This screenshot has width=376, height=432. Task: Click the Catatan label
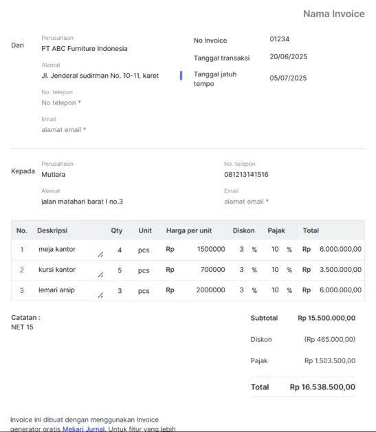point(25,317)
